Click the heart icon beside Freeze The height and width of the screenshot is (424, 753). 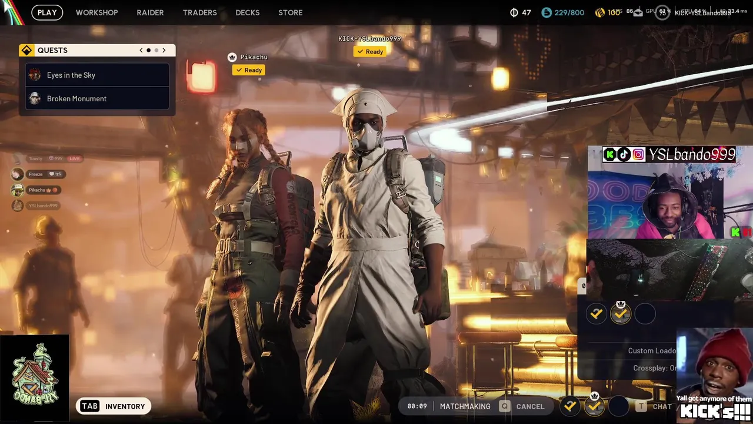coord(52,174)
